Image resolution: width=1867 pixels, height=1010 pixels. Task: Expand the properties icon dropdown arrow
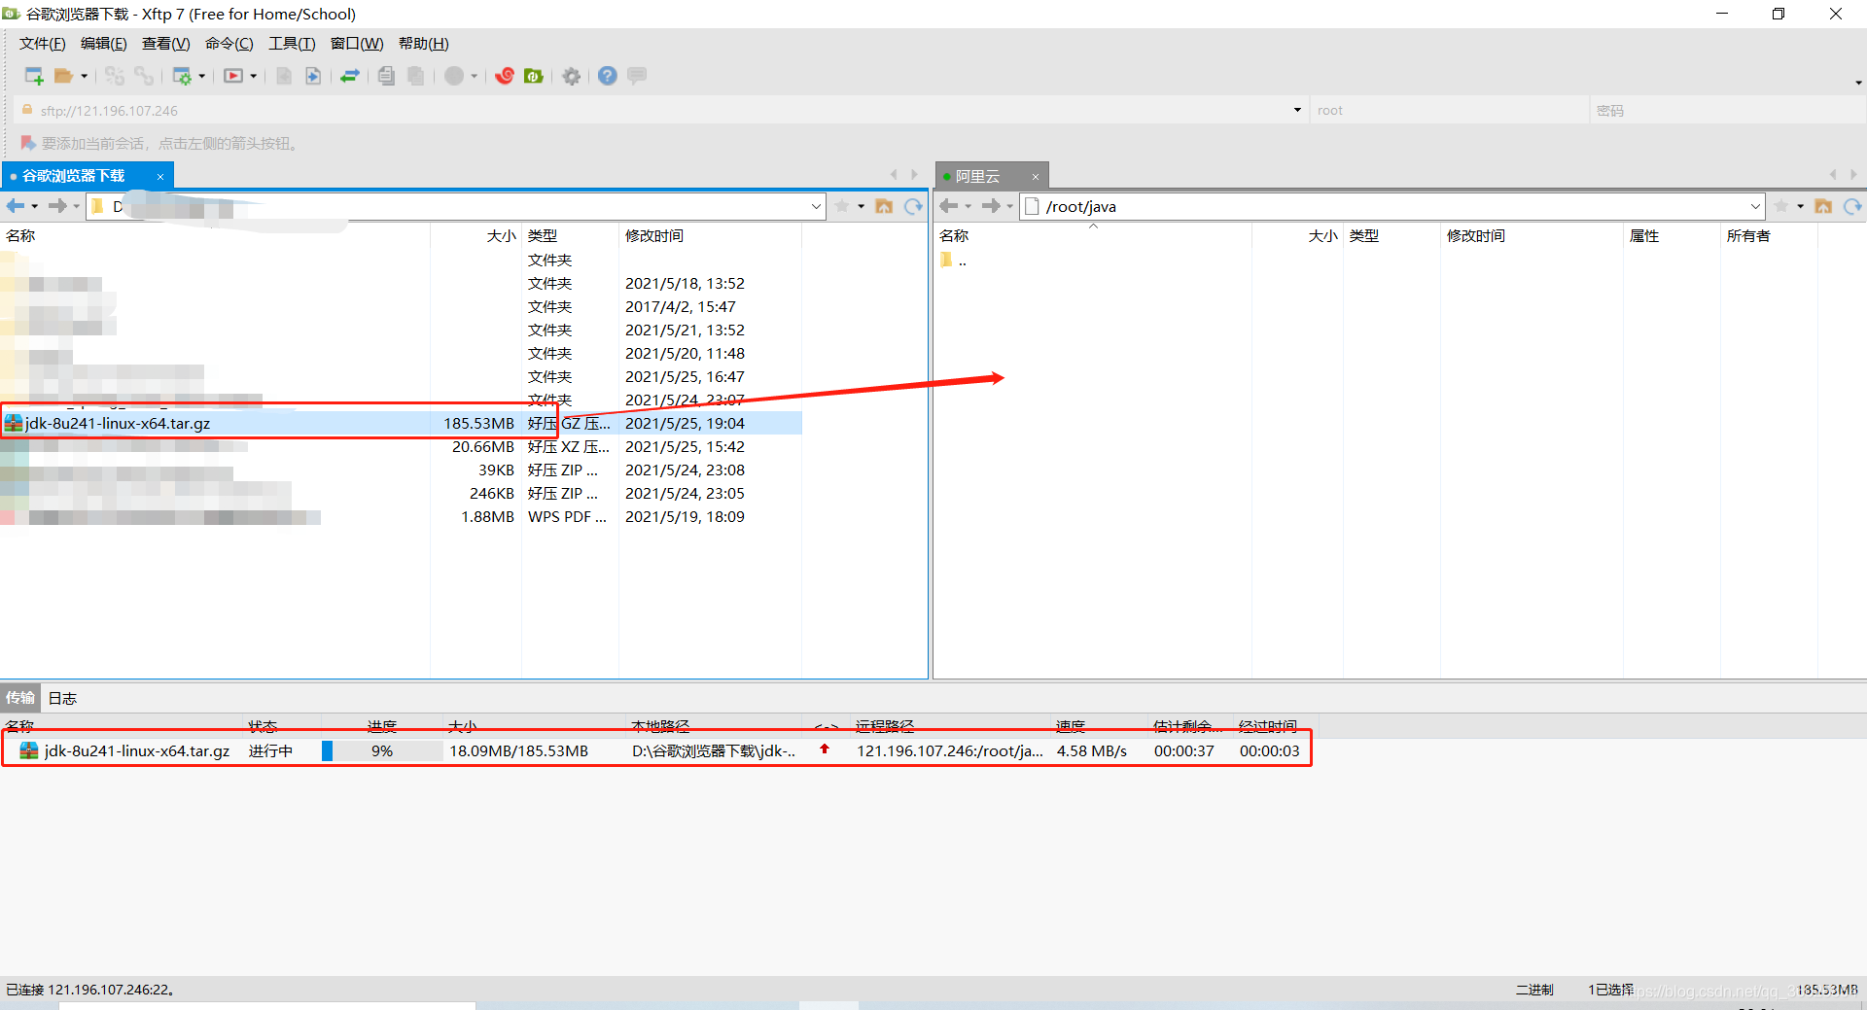tap(201, 76)
